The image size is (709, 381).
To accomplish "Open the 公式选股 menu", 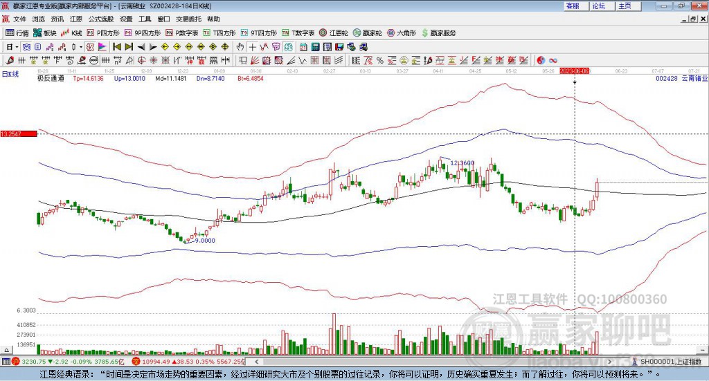I will (101, 19).
